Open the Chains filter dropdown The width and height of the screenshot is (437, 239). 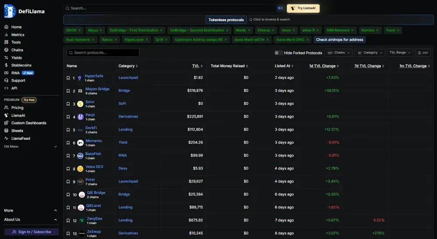coord(339,53)
